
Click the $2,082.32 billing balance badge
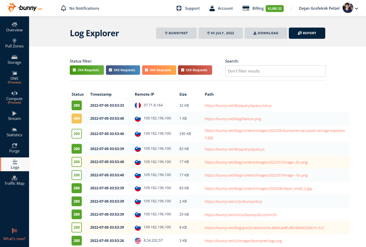275,8
